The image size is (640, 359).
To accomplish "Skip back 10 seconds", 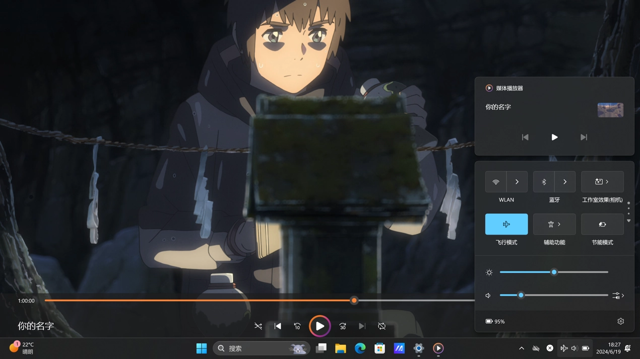I will coord(297,326).
